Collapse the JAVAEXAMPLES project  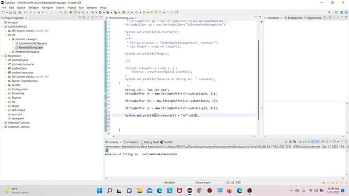point(2,27)
